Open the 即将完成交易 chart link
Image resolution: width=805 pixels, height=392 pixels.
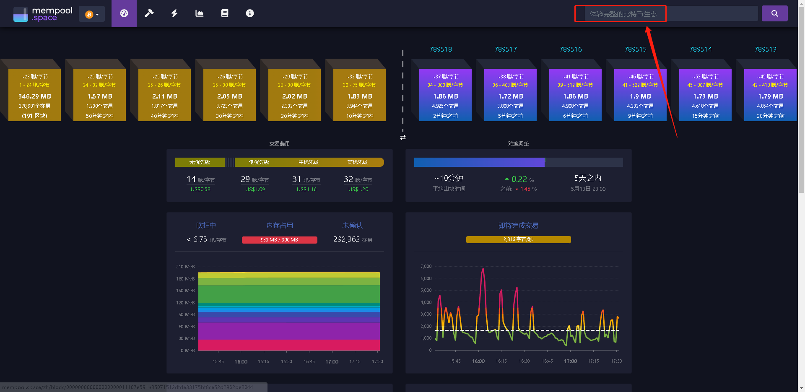(x=518, y=226)
